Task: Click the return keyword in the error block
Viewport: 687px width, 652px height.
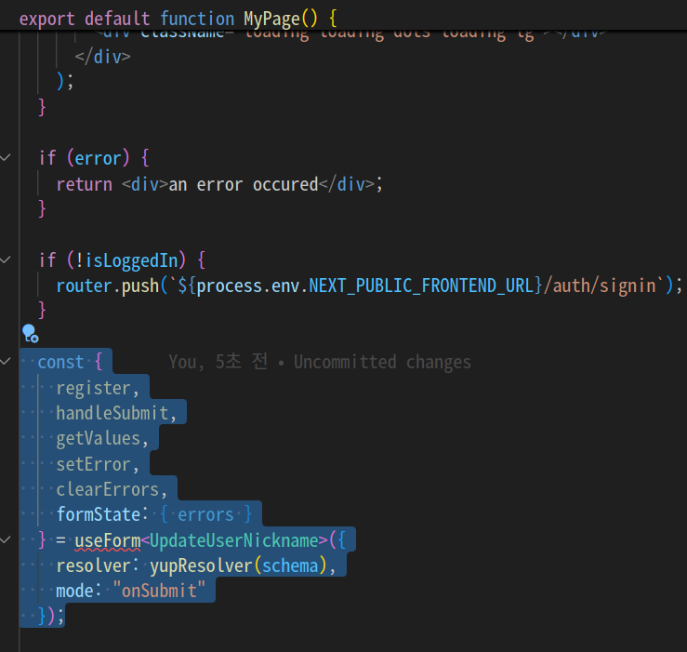Action: coord(84,184)
